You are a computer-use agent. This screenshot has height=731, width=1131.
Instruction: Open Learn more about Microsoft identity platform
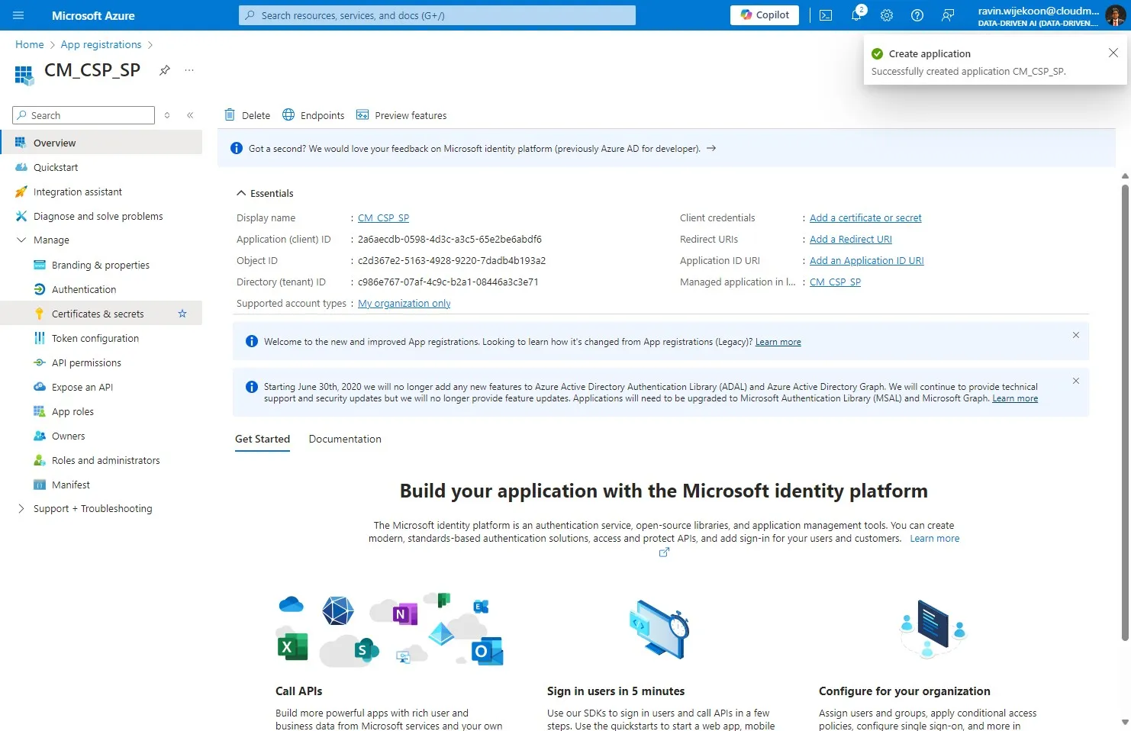tap(934, 538)
